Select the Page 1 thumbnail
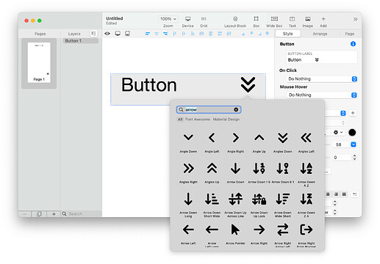This screenshot has width=380, height=264. (39, 63)
